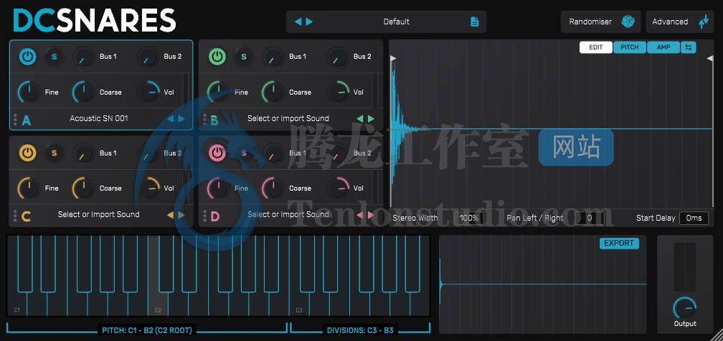Click the Start Delay 0ms field
The height and width of the screenshot is (341, 723).
[694, 218]
